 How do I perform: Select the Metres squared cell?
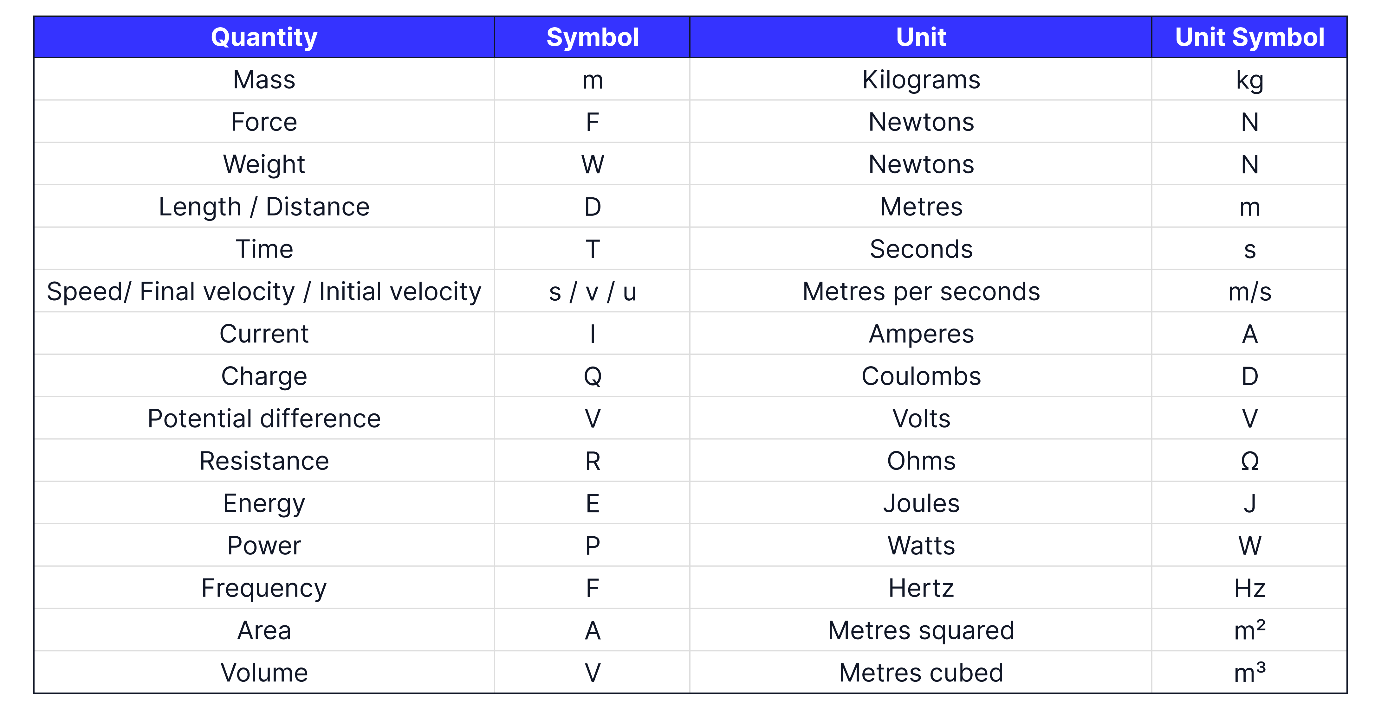(921, 630)
